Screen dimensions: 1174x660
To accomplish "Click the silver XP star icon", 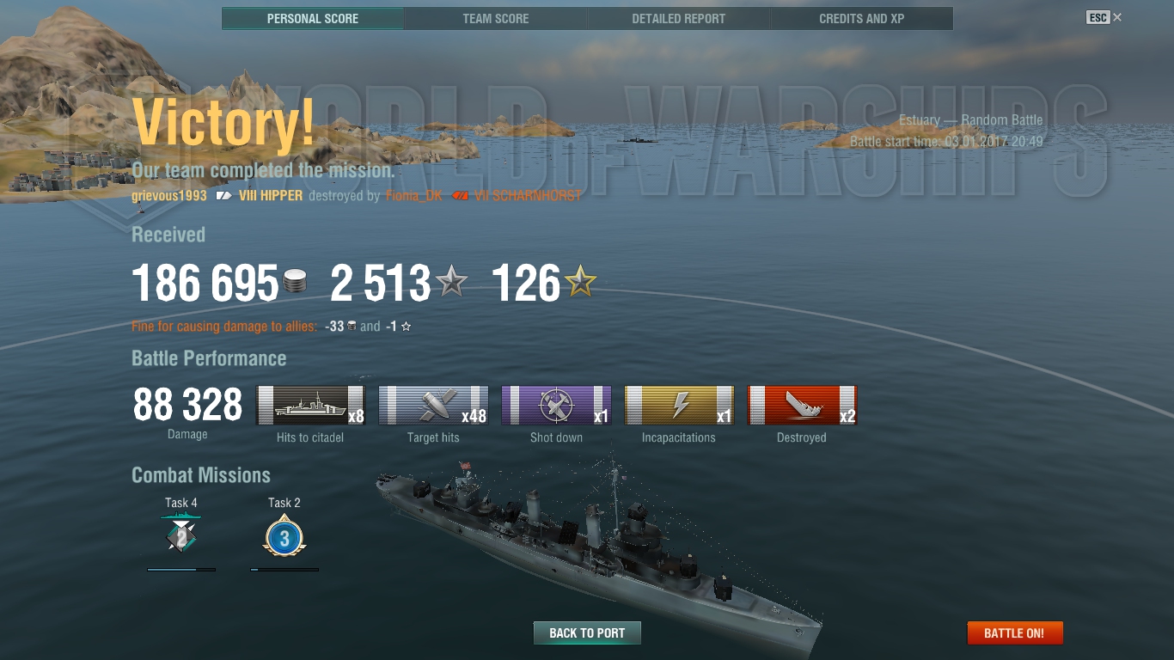I will point(452,281).
